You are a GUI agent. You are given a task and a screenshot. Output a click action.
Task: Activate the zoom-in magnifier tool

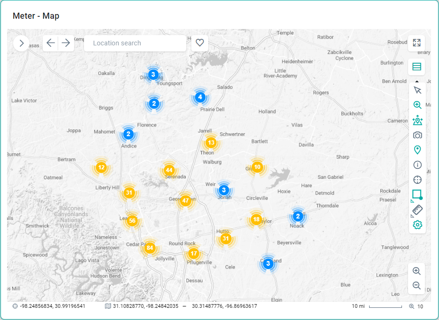point(417,105)
